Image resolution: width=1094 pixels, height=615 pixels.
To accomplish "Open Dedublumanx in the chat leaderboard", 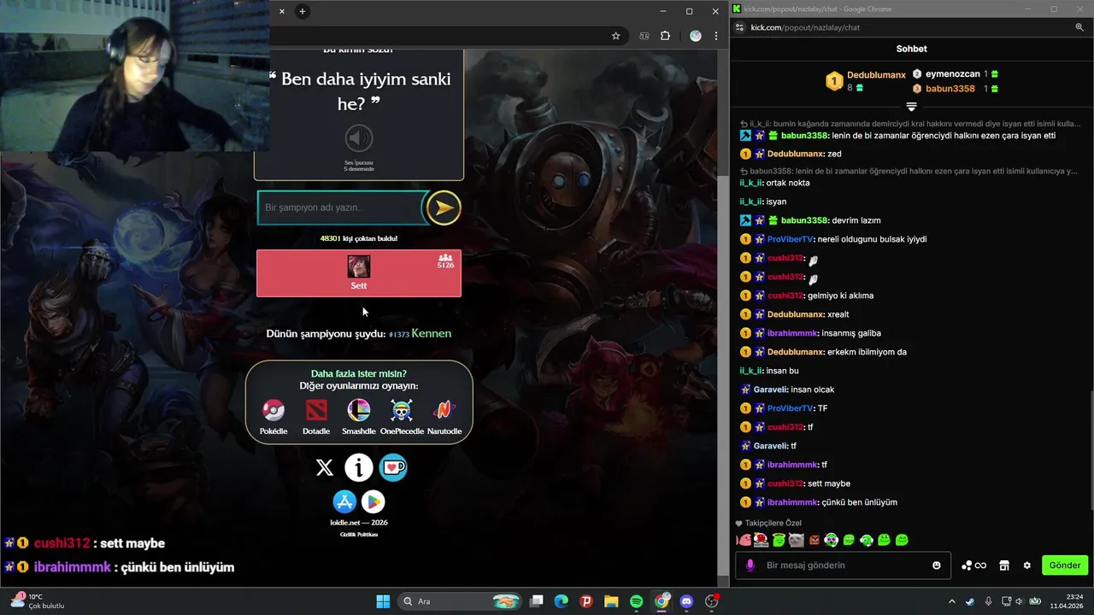I will click(x=876, y=75).
